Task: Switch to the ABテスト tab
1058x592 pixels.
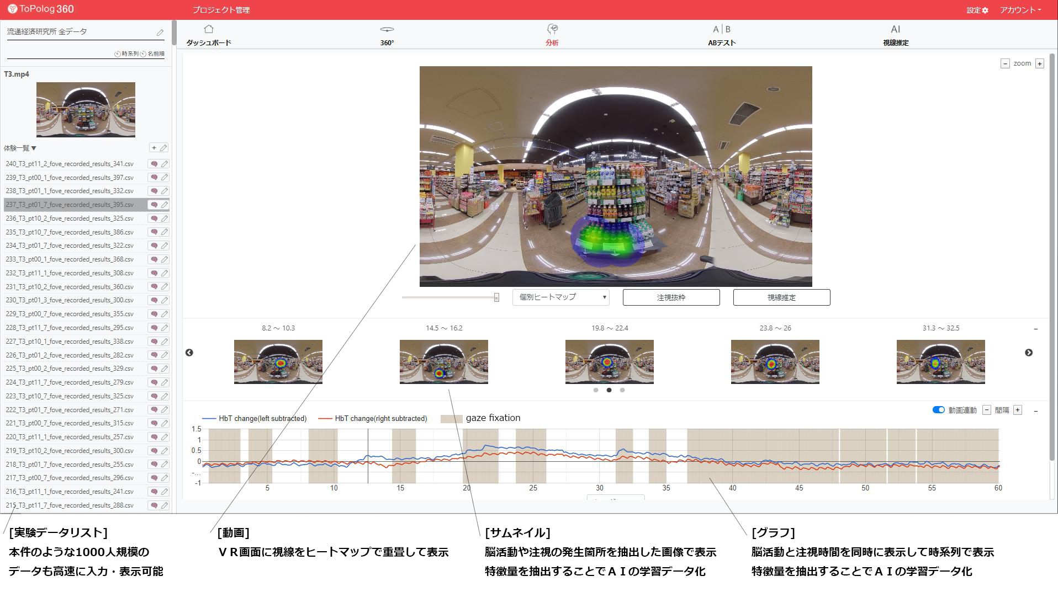Action: tap(721, 35)
